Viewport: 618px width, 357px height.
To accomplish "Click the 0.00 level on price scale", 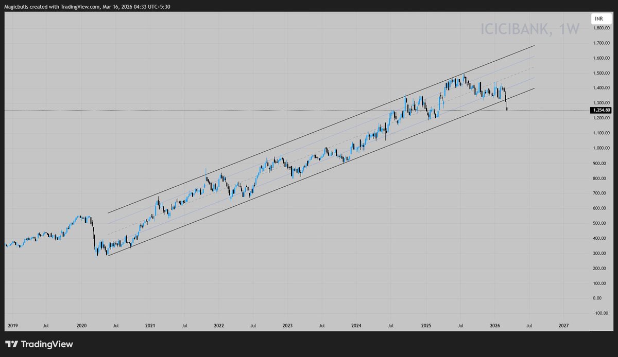I will (597, 297).
